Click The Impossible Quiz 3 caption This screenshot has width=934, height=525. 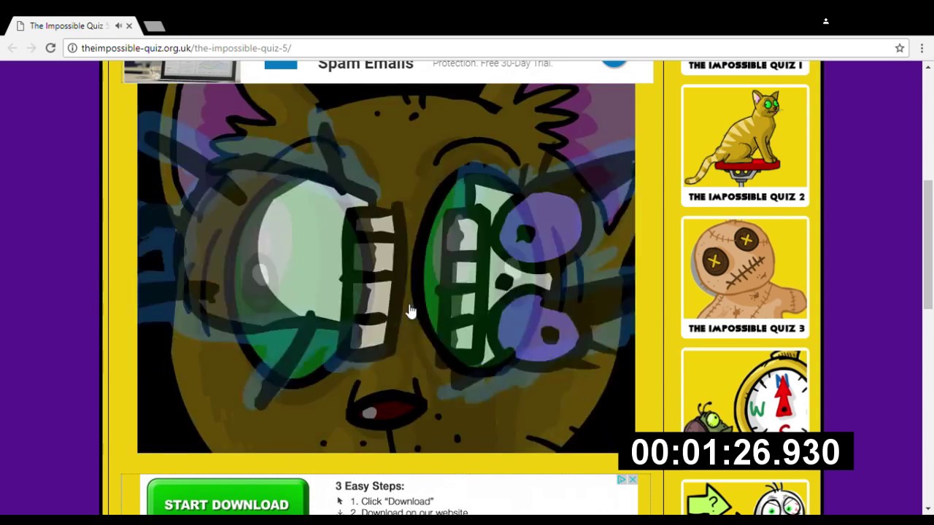click(746, 328)
